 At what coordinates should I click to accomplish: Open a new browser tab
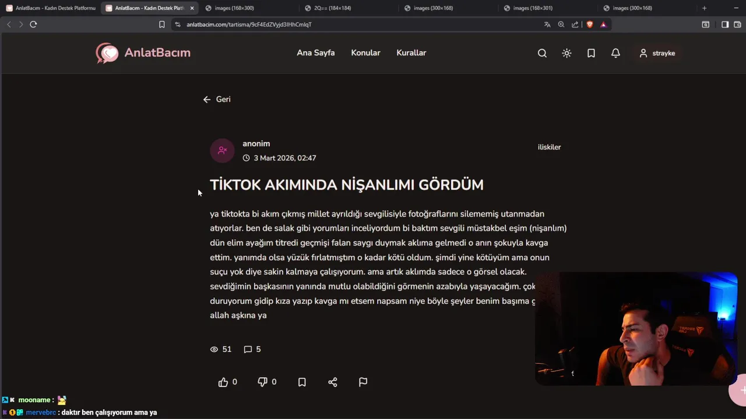704,8
